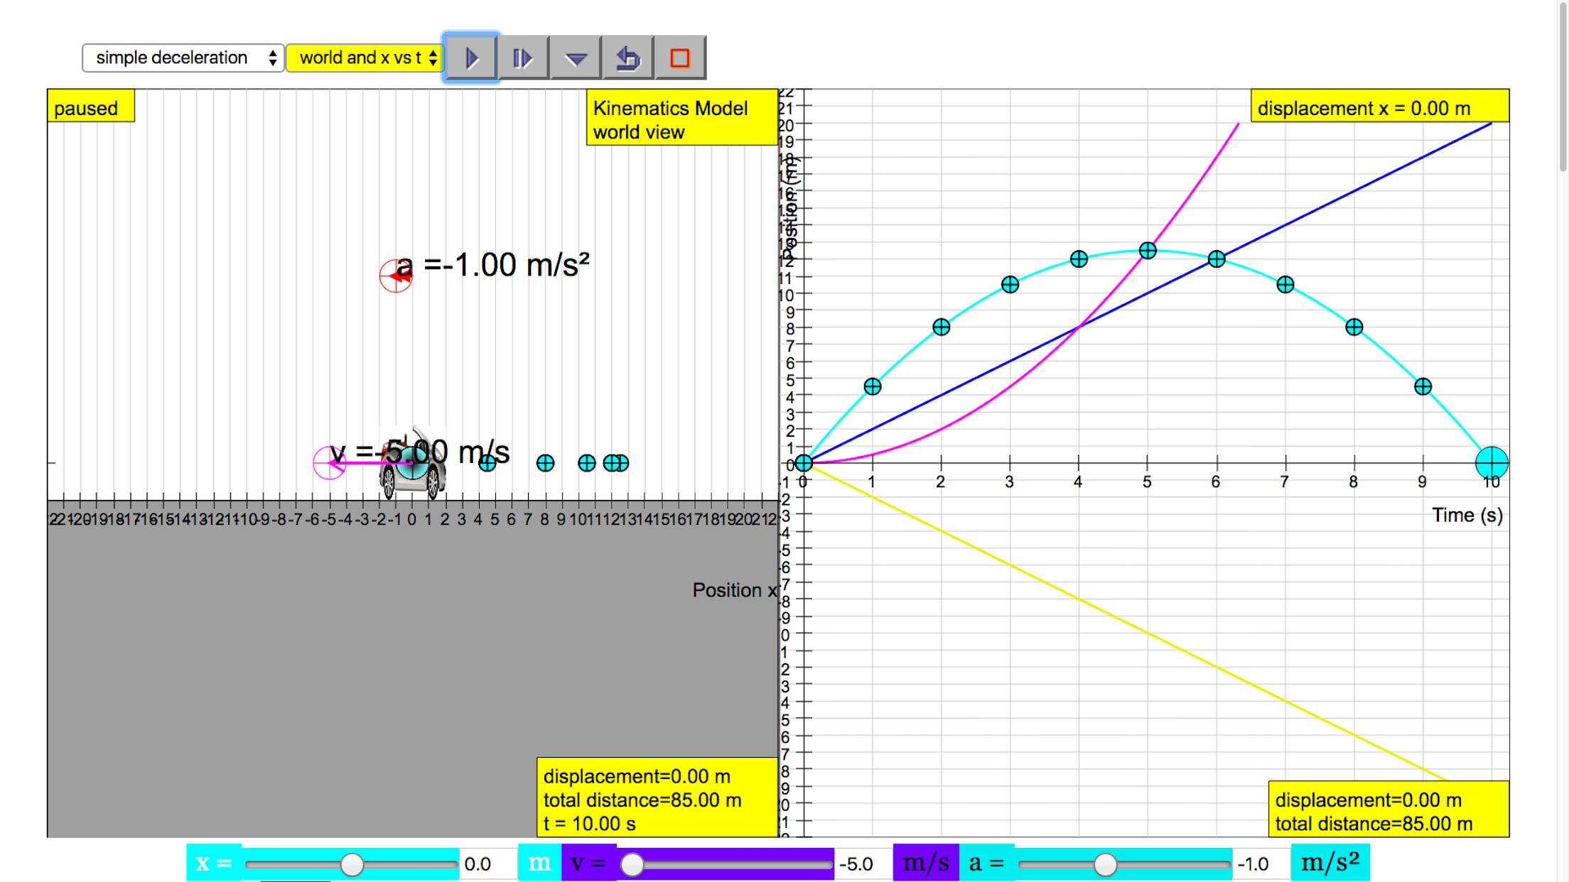1569x882 pixels.
Task: Click the 'paused' status label
Action: coord(90,106)
